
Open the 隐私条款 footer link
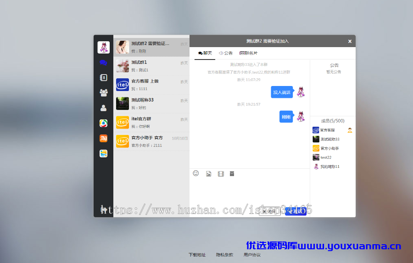pyautogui.click(x=224, y=255)
